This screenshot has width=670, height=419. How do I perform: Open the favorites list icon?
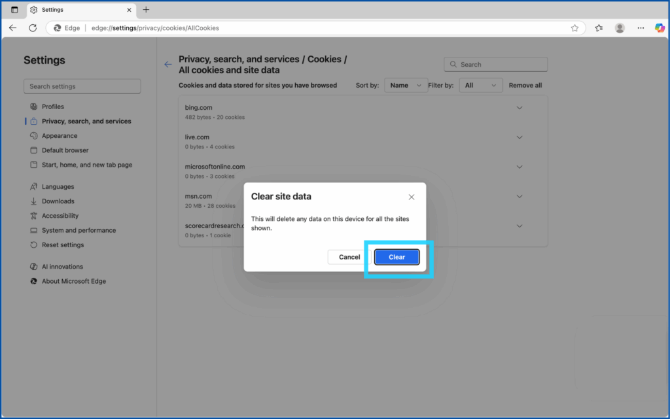599,28
